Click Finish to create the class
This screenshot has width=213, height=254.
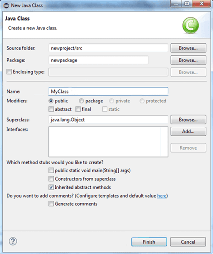pyautogui.click(x=149, y=242)
